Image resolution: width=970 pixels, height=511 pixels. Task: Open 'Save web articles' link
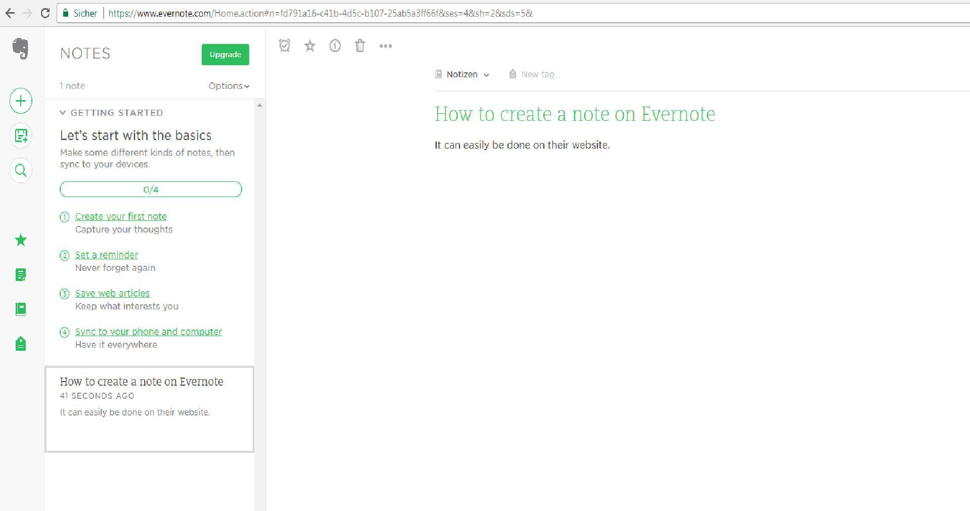click(x=112, y=293)
